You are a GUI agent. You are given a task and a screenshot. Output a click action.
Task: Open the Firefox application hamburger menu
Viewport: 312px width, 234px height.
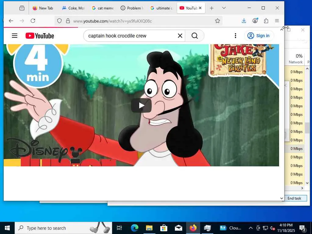click(277, 21)
